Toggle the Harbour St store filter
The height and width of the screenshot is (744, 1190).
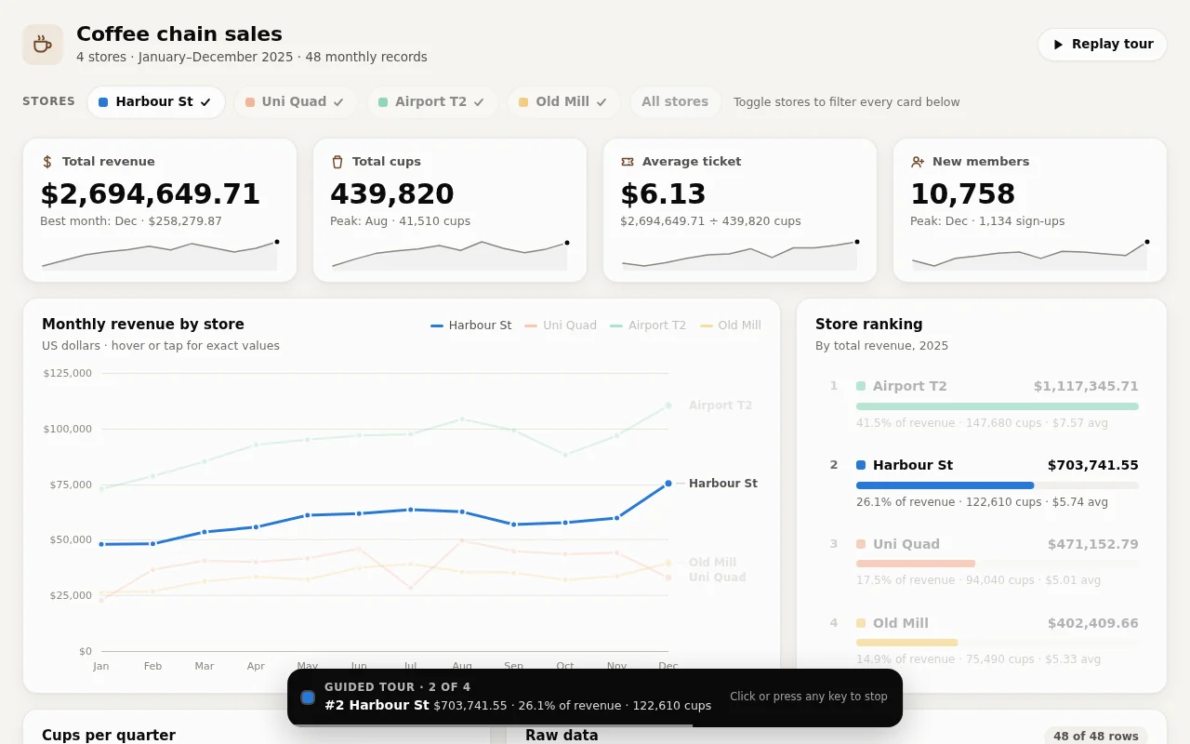[156, 102]
